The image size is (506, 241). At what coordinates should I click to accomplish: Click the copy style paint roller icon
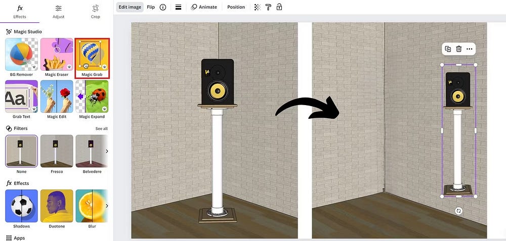coord(268,7)
